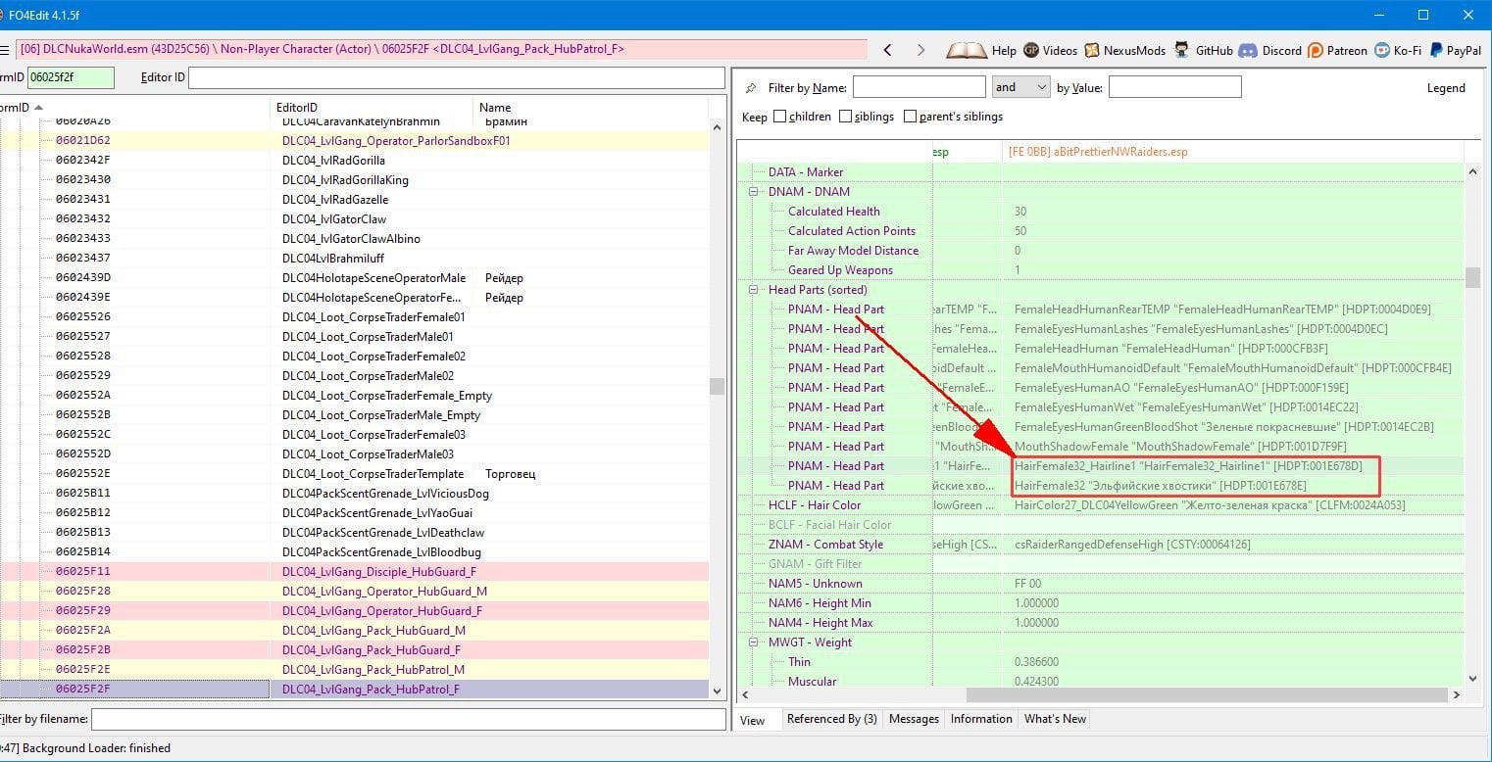Viewport: 1492px width, 762px height.
Task: Sort by the EditorID column header
Action: (372, 107)
